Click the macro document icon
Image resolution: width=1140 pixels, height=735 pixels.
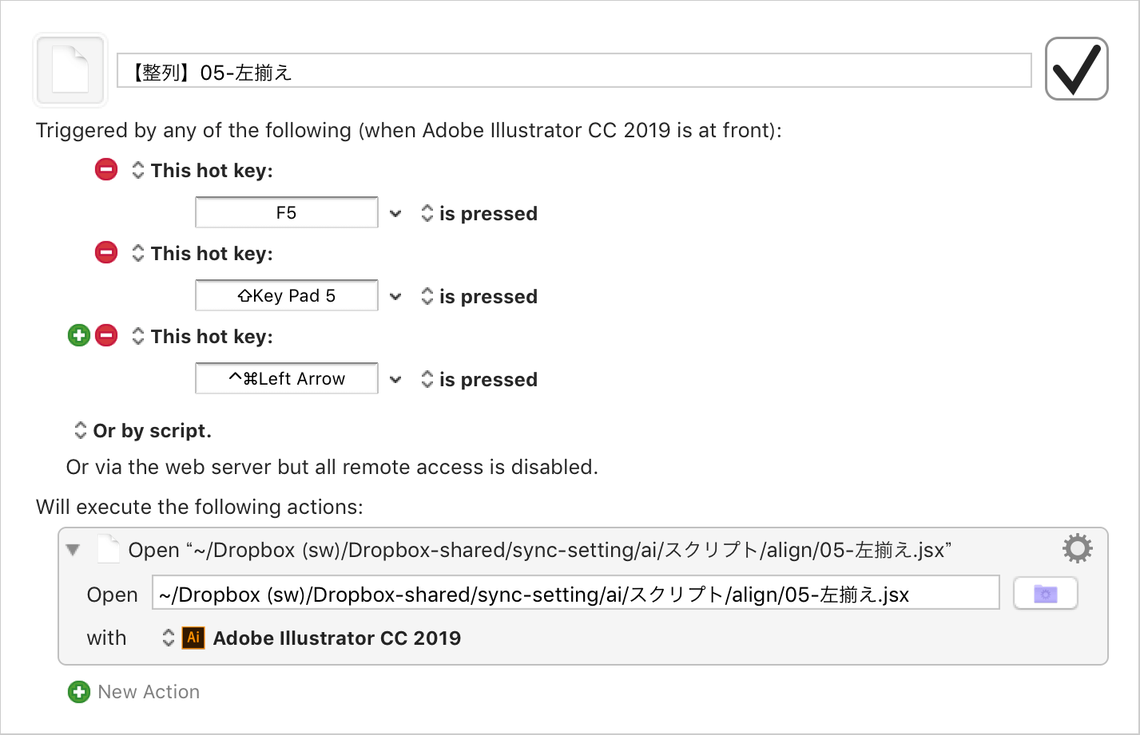[70, 70]
